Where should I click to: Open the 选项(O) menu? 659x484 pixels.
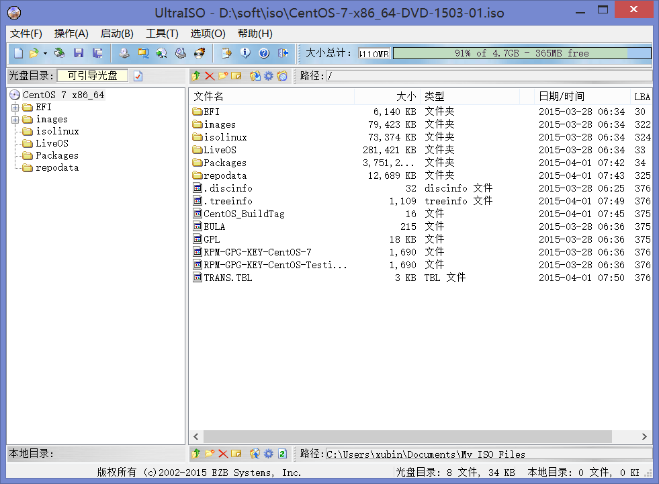208,34
